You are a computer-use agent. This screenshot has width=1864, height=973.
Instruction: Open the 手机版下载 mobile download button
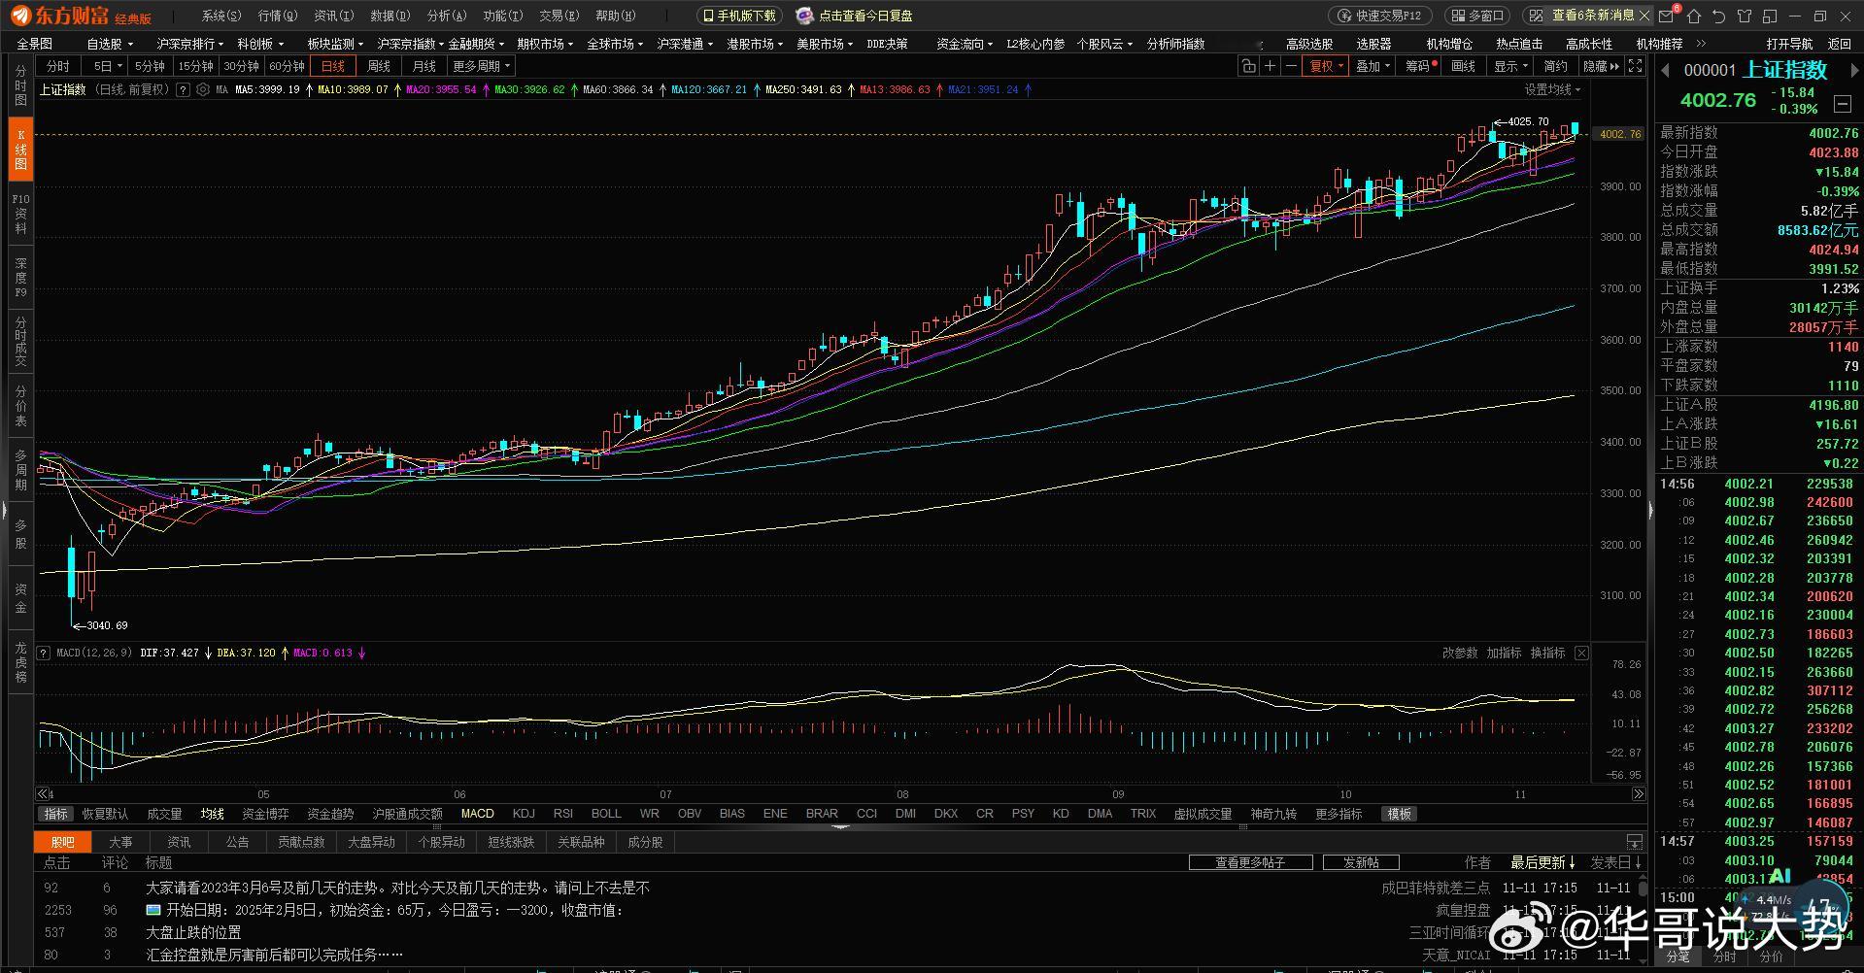tap(739, 16)
